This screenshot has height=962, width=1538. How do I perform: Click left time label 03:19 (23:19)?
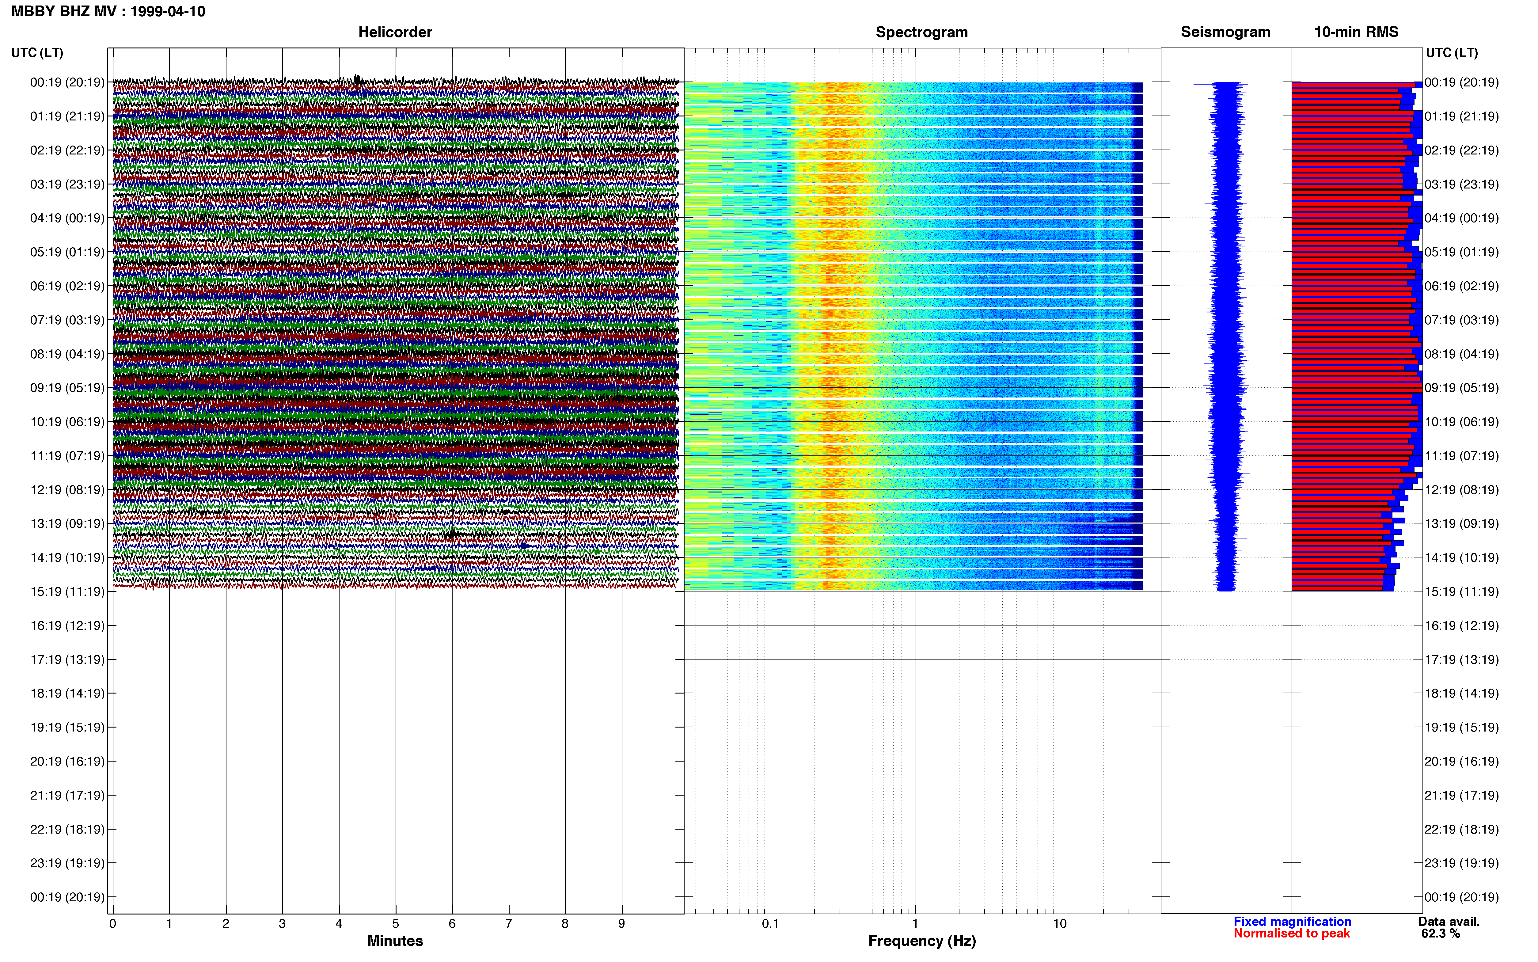pos(67,184)
